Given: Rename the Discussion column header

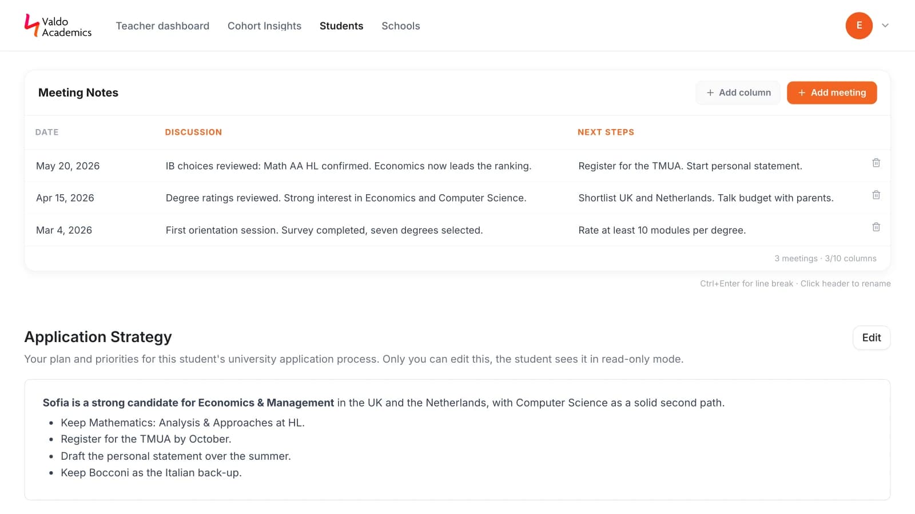Looking at the screenshot, I should pos(193,132).
